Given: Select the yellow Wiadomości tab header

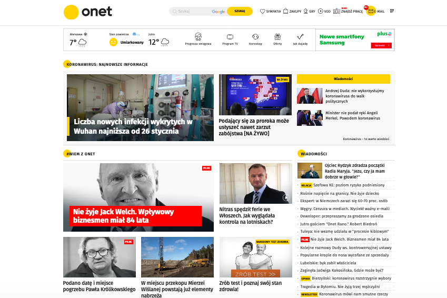Looking at the screenshot, I should (x=343, y=79).
